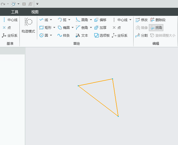
Task: Open the windows switcher icon in quick toolbar
Action: pyautogui.click(x=13, y=4)
